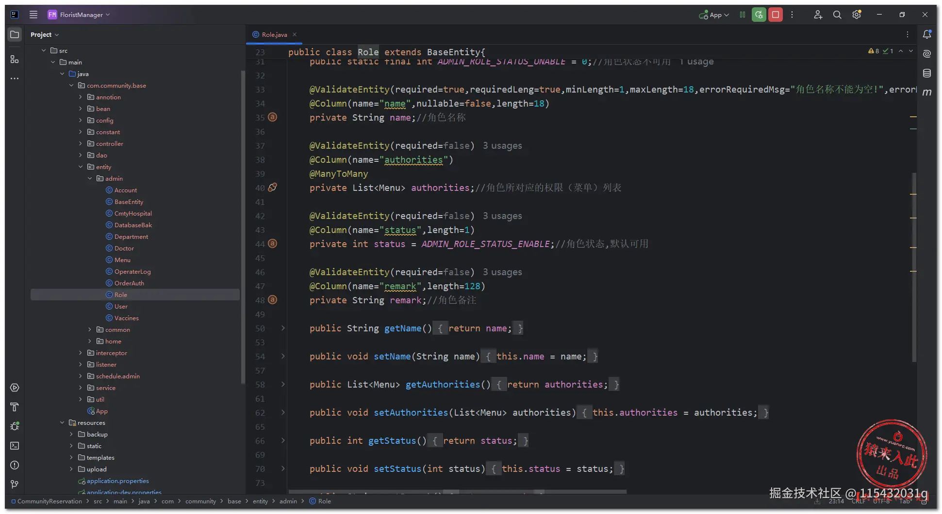Go to previous highlighted error
942x514 pixels.
tap(901, 51)
